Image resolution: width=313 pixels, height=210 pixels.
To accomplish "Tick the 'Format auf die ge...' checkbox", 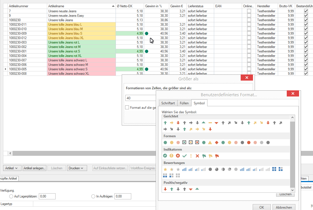I will pyautogui.click(x=127, y=107).
